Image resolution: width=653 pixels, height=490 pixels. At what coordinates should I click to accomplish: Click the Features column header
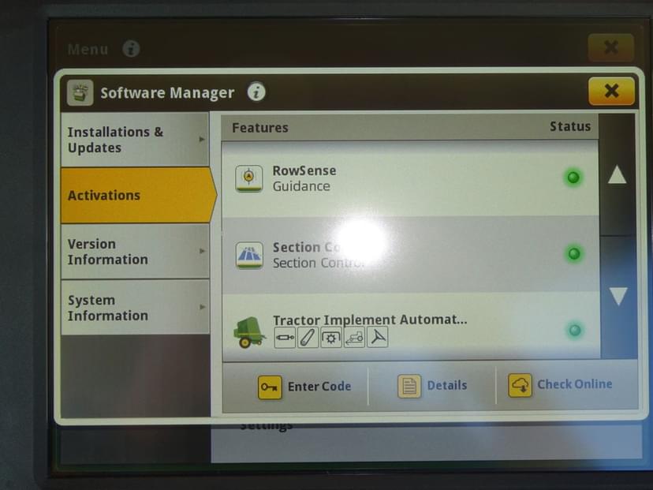click(x=260, y=128)
